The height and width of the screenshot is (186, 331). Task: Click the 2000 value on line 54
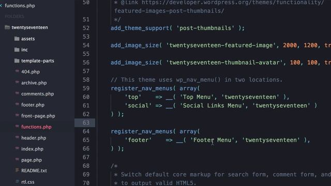(290, 45)
